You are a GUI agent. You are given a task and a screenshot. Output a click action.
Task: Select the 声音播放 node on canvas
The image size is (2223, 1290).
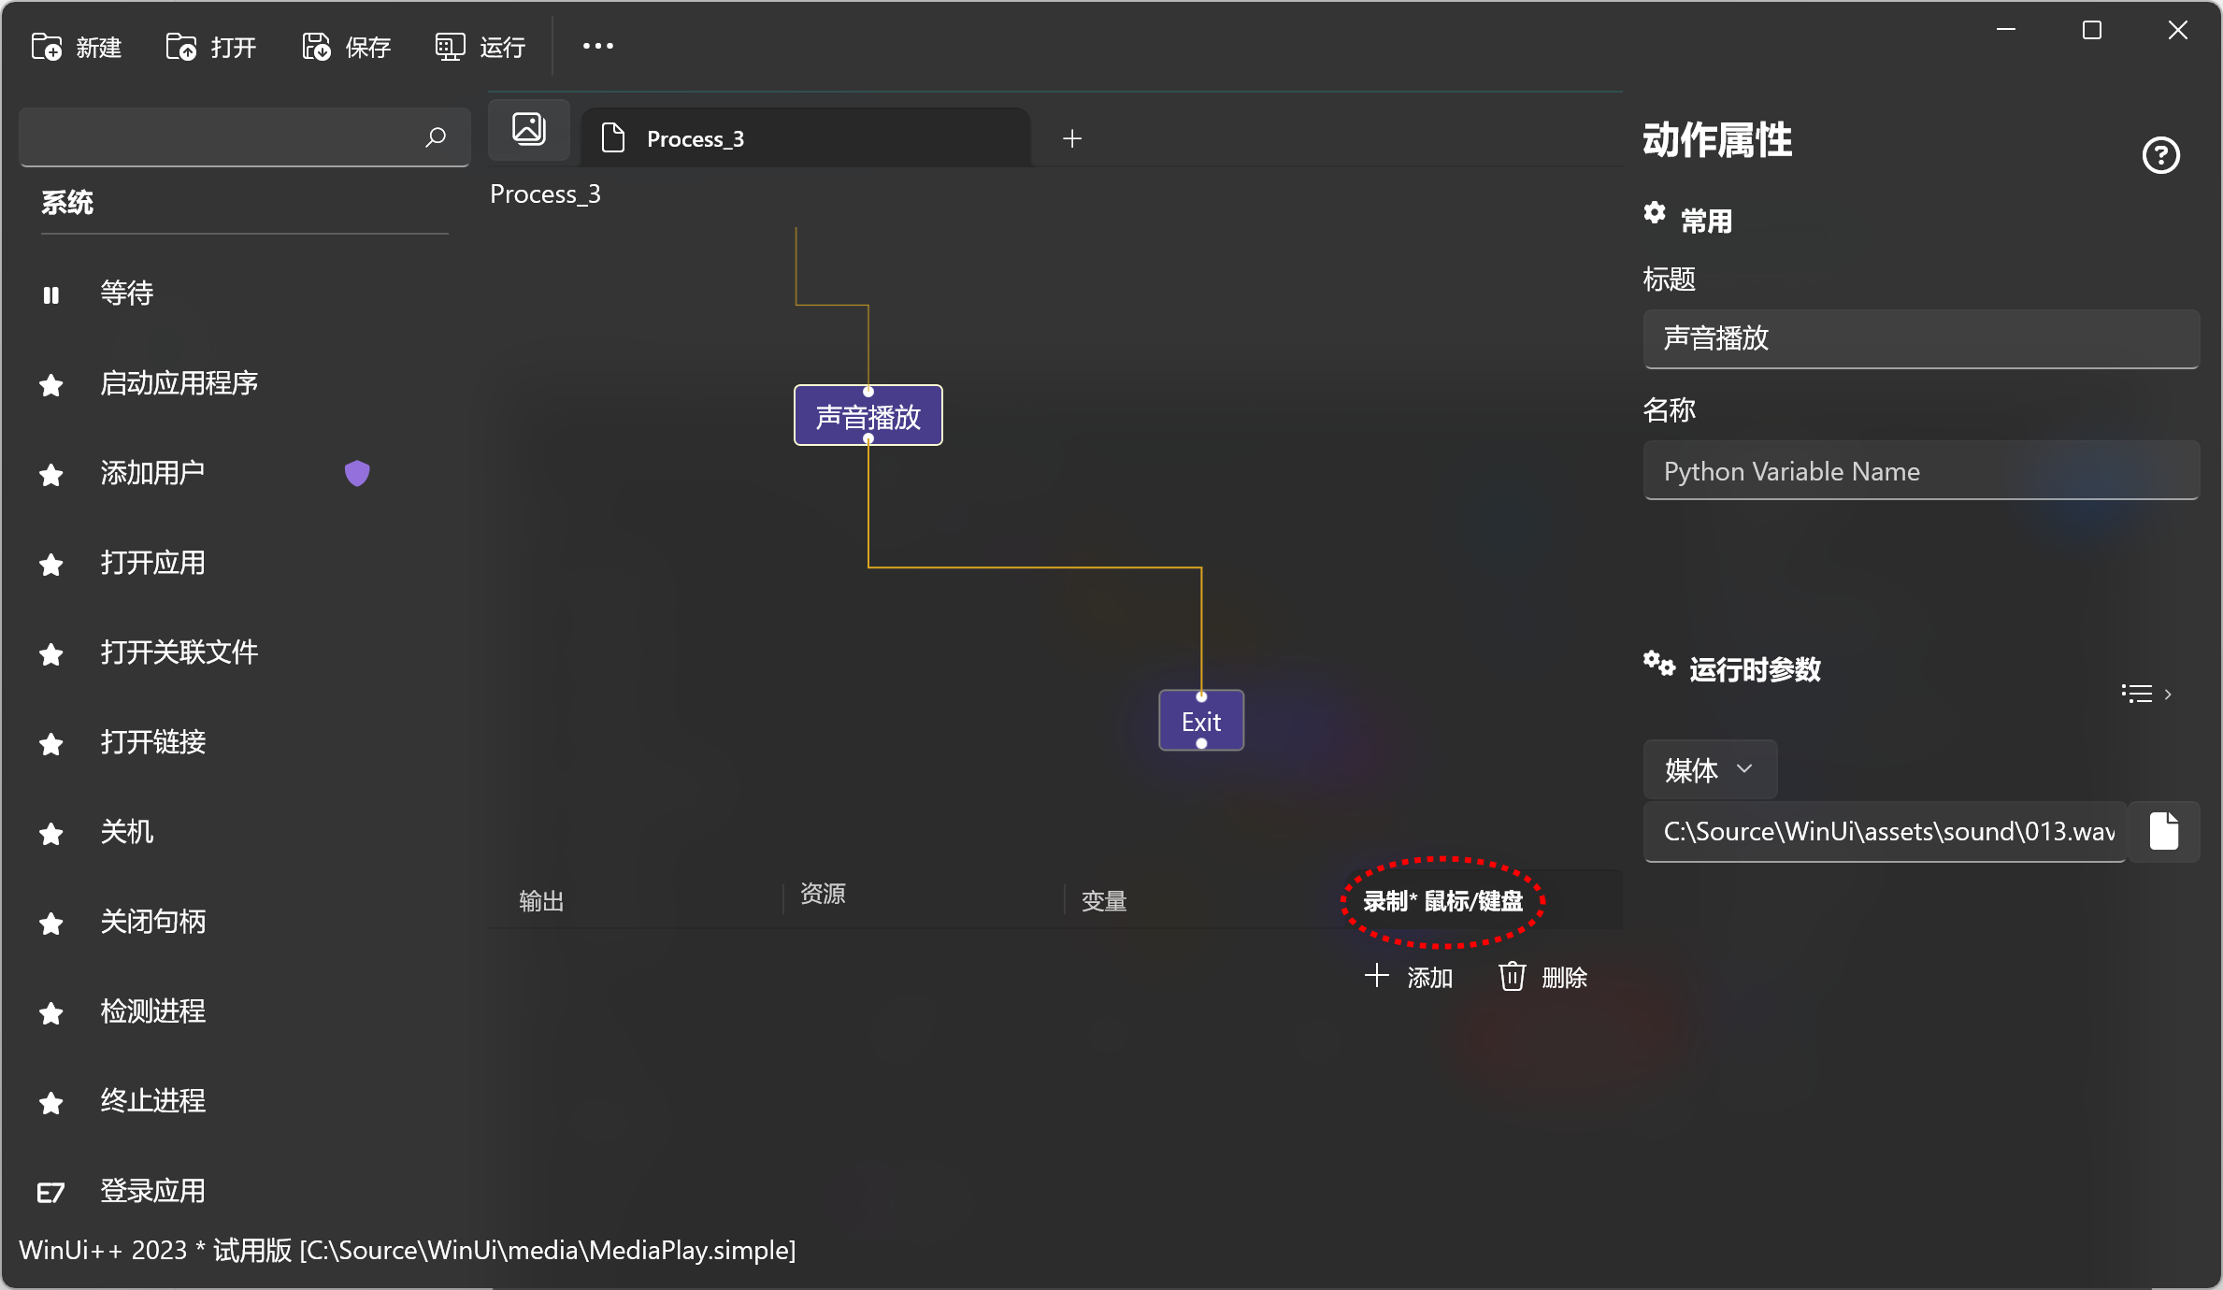tap(868, 417)
